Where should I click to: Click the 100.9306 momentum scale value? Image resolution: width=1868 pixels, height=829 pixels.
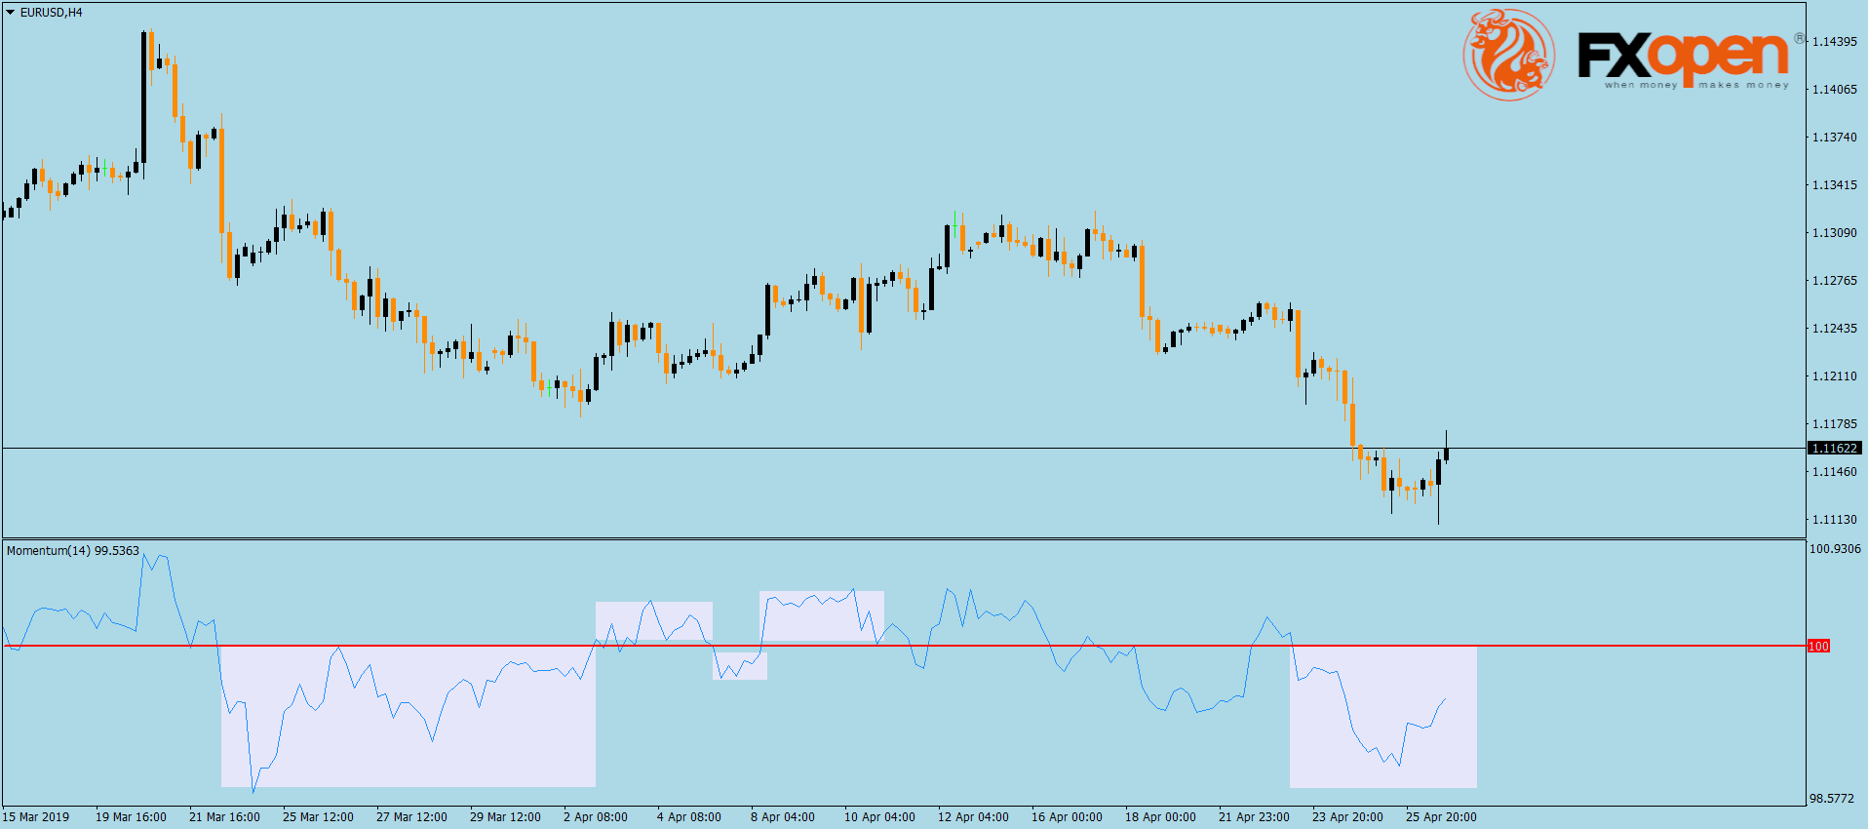pos(1834,549)
